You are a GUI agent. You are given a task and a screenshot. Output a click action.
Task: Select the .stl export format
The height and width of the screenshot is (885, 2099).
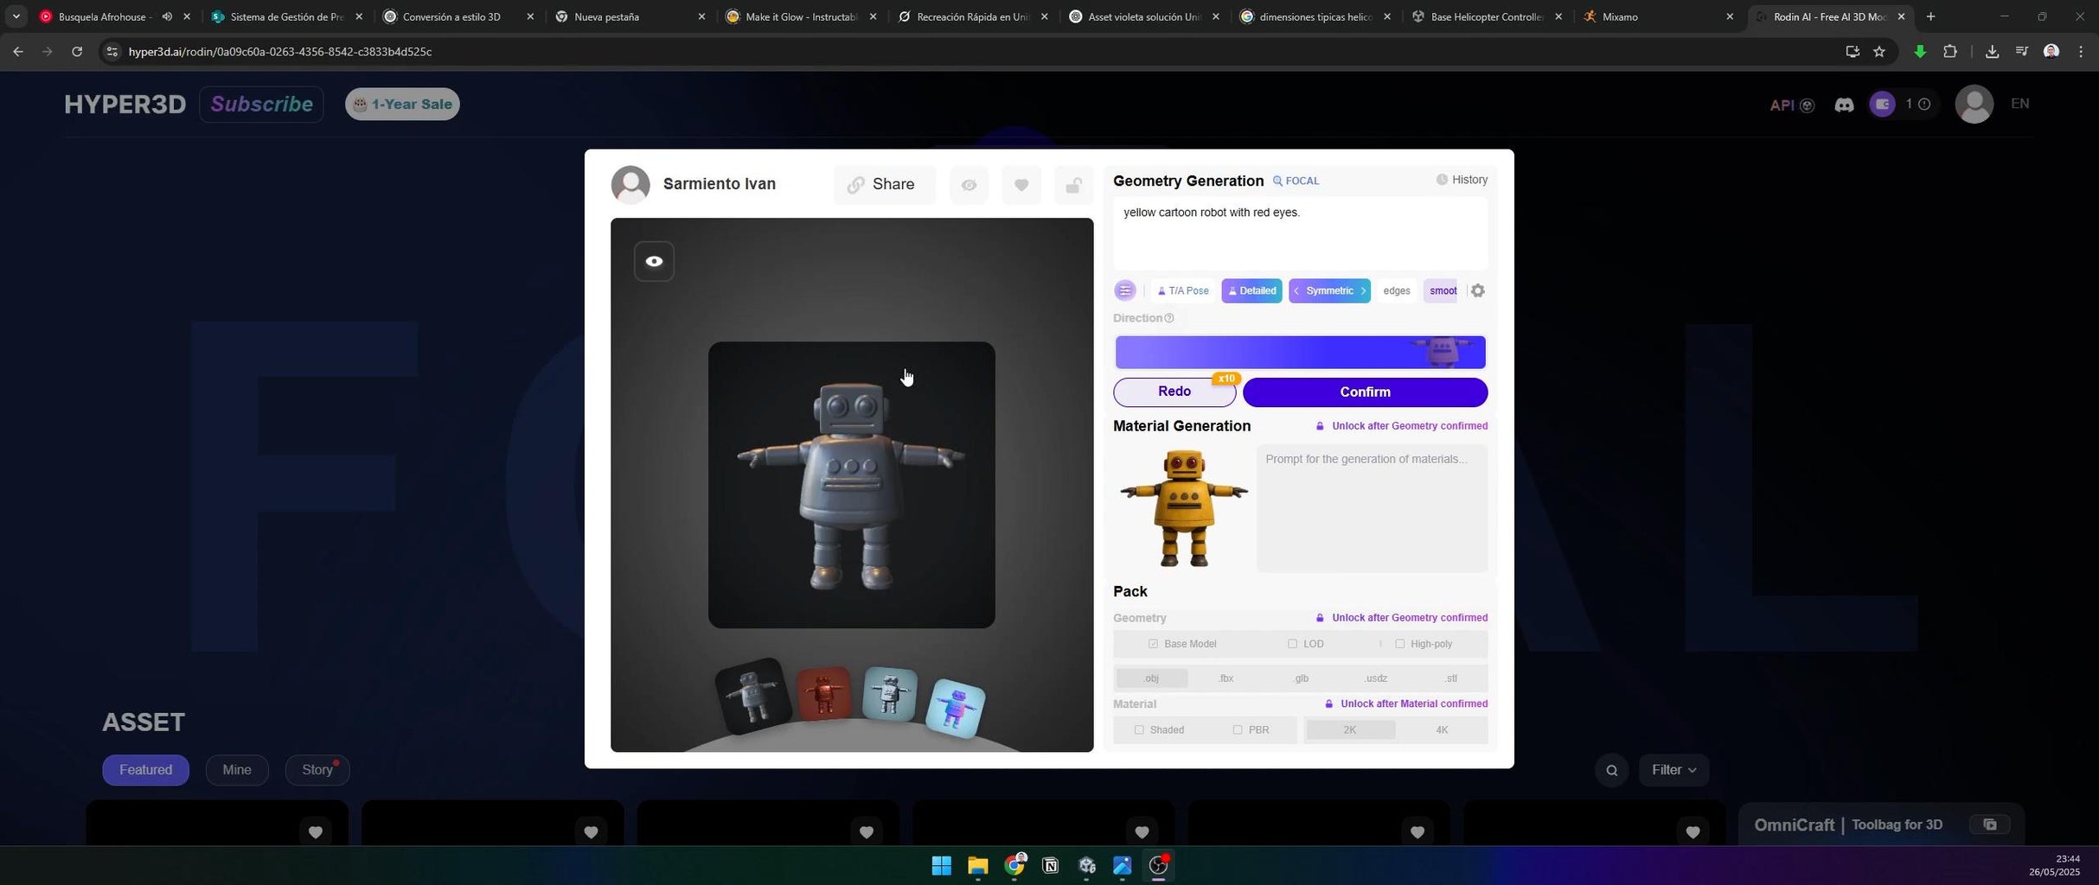click(1450, 678)
